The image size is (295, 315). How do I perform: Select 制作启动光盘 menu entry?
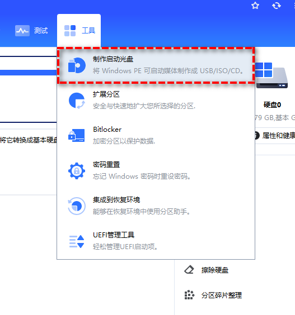click(156, 65)
